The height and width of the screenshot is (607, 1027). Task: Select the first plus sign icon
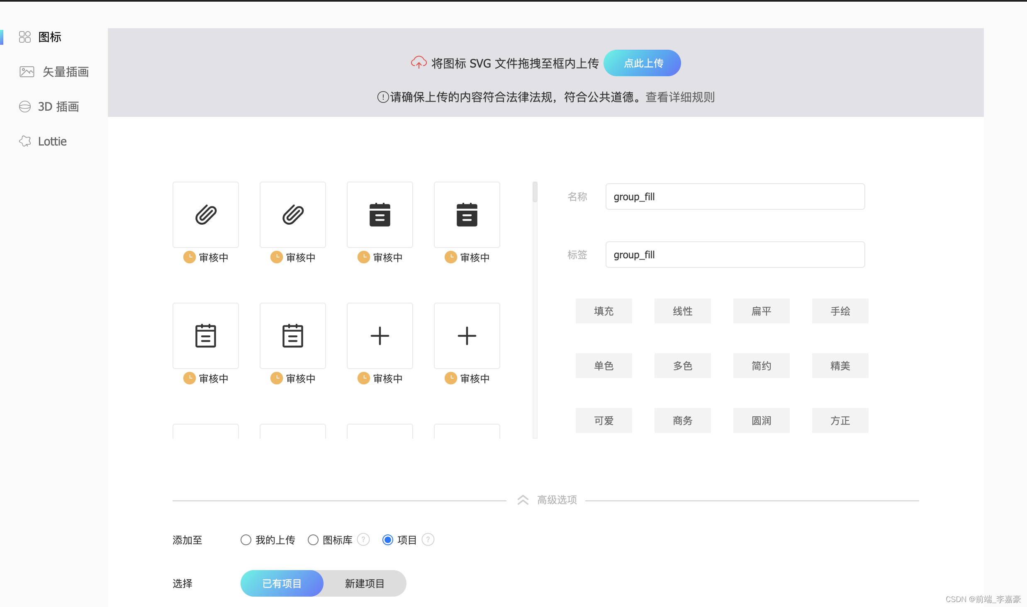click(x=380, y=336)
